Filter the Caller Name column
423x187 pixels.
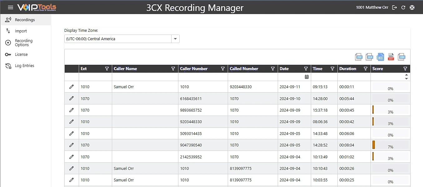coord(173,69)
